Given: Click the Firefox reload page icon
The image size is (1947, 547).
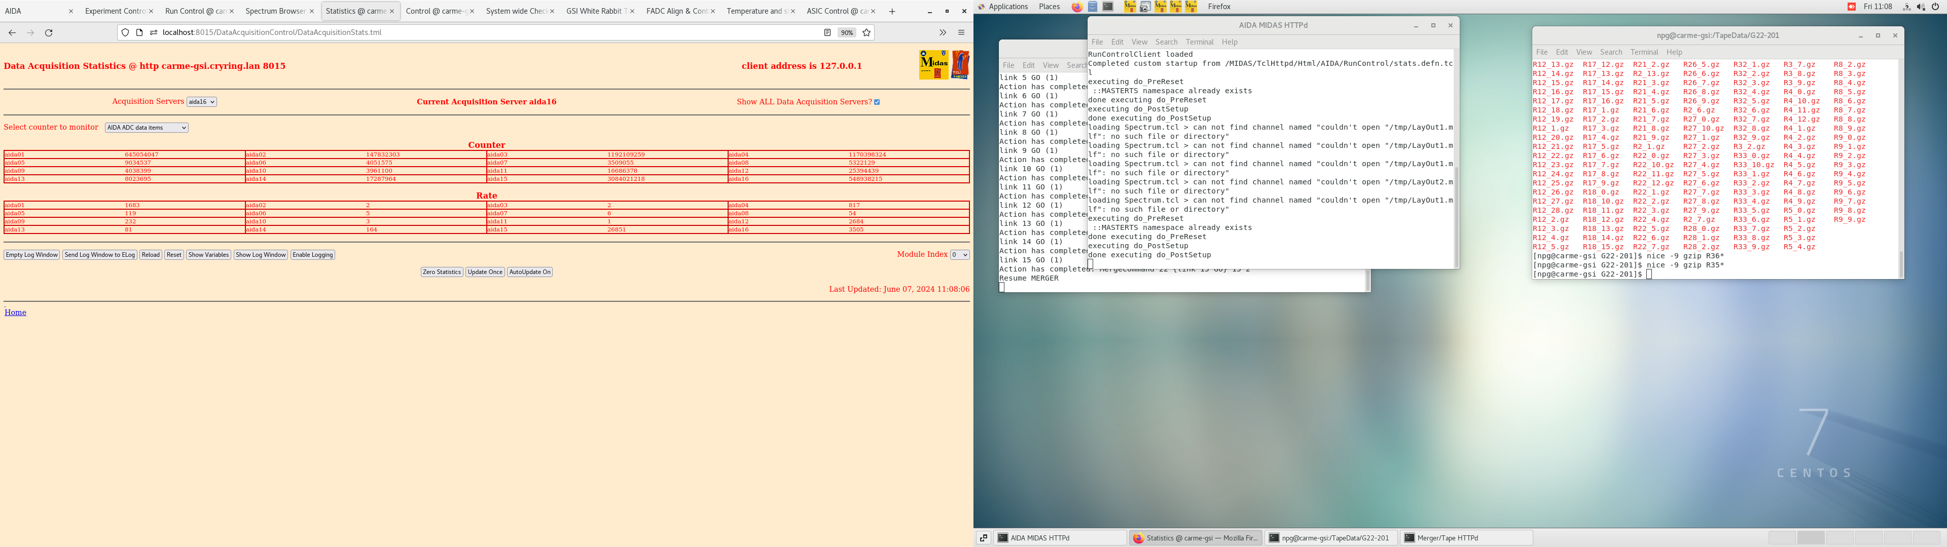Looking at the screenshot, I should (49, 32).
